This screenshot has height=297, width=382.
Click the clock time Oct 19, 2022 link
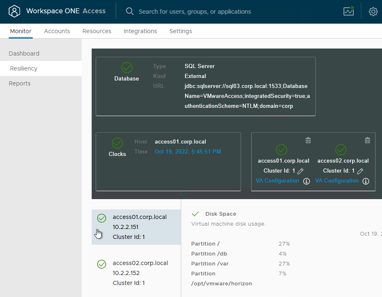click(188, 151)
